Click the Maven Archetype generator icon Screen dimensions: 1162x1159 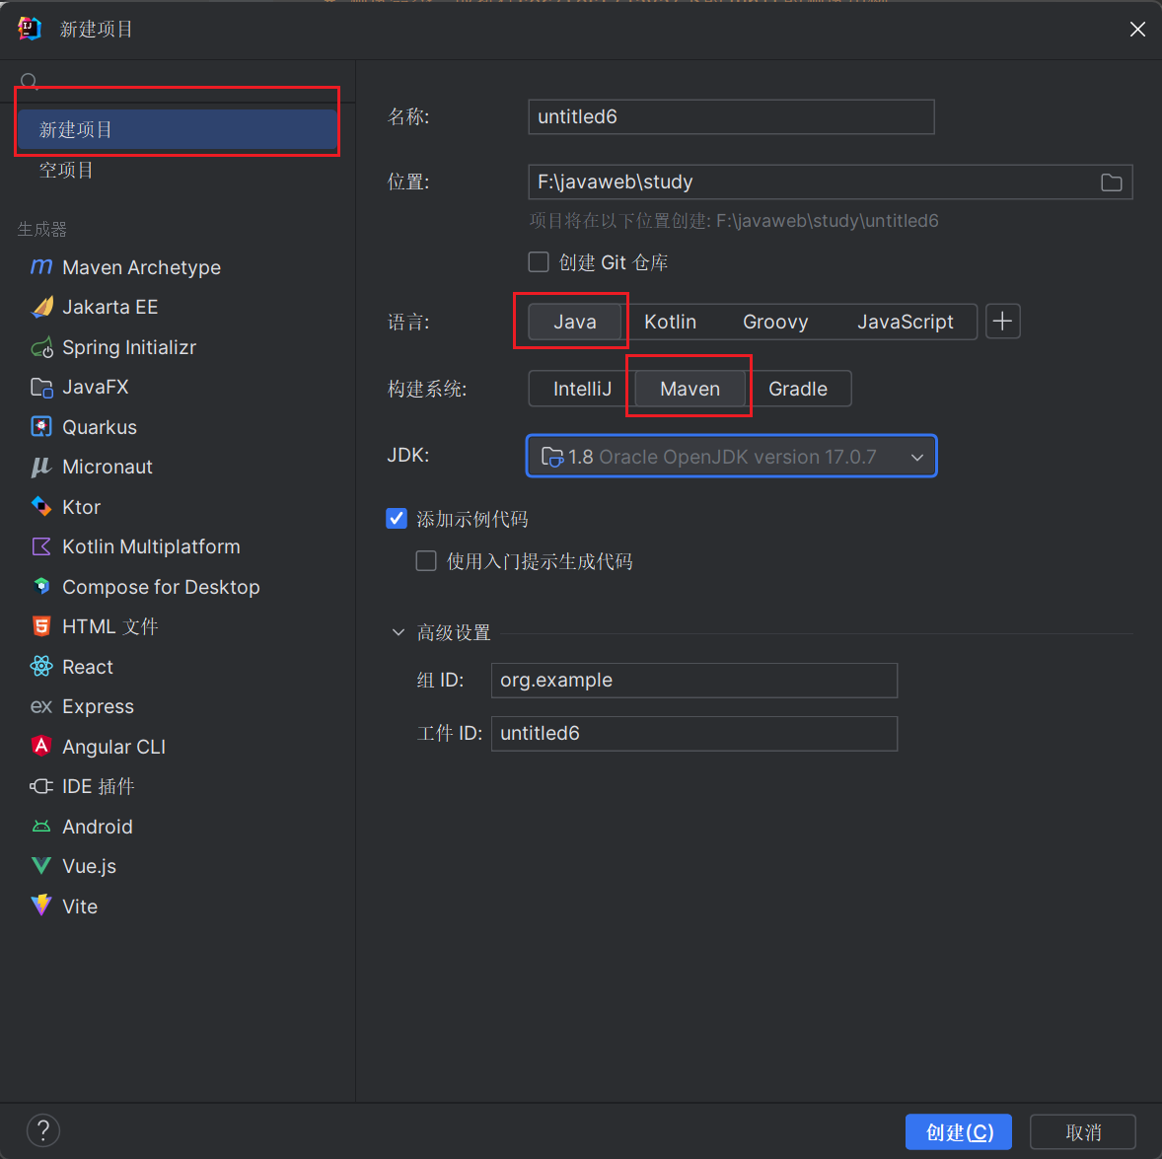point(41,266)
